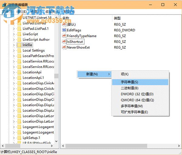This screenshot has width=182, height=155.
Task: Expand the LocationApi.1 key
Action: coord(14,78)
